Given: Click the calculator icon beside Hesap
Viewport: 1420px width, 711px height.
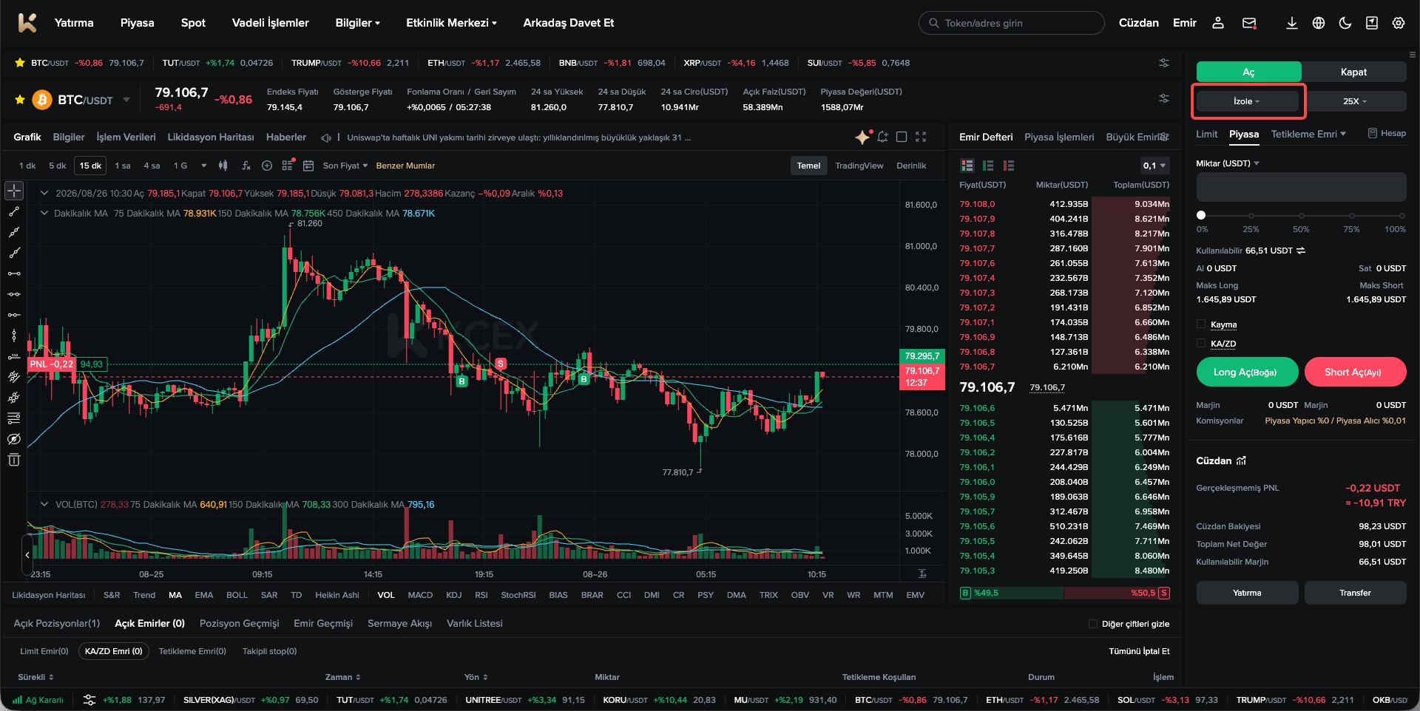Looking at the screenshot, I should (1372, 134).
